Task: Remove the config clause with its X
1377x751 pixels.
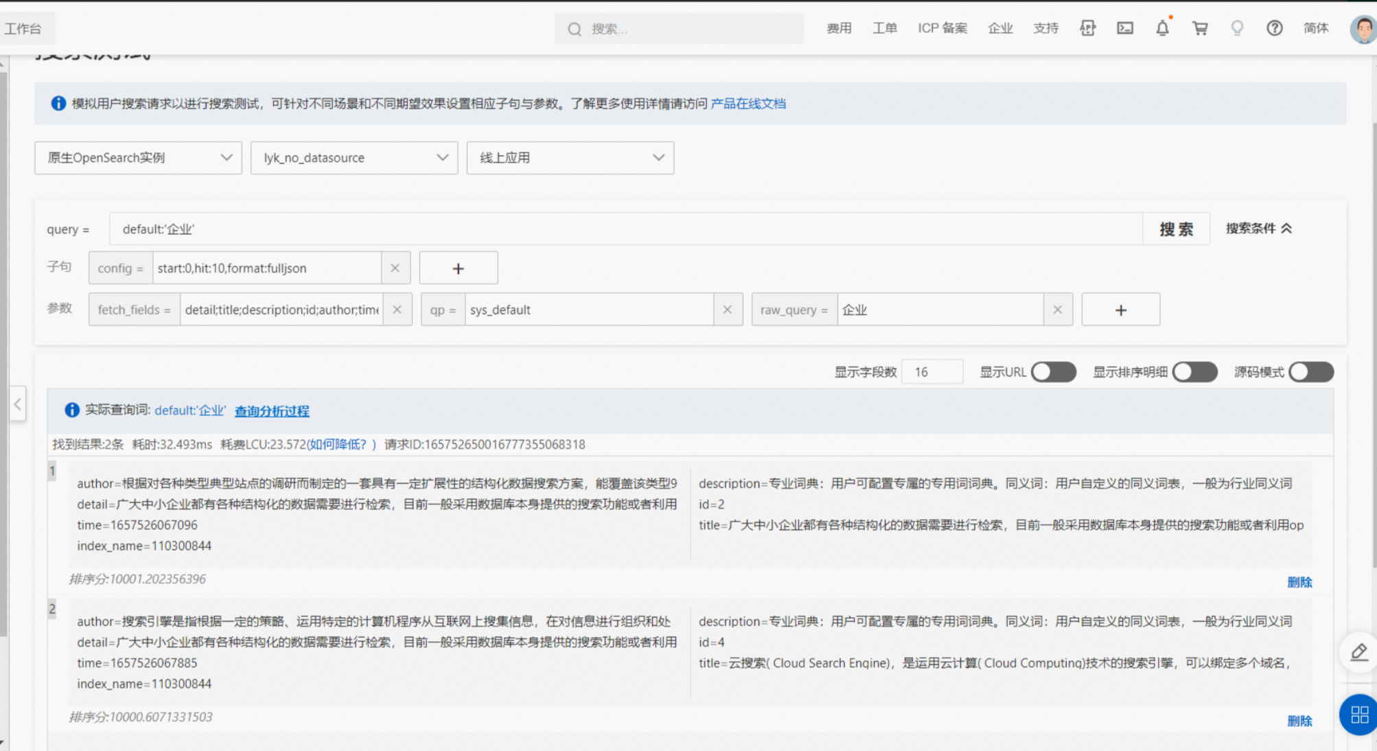Action: tap(395, 268)
